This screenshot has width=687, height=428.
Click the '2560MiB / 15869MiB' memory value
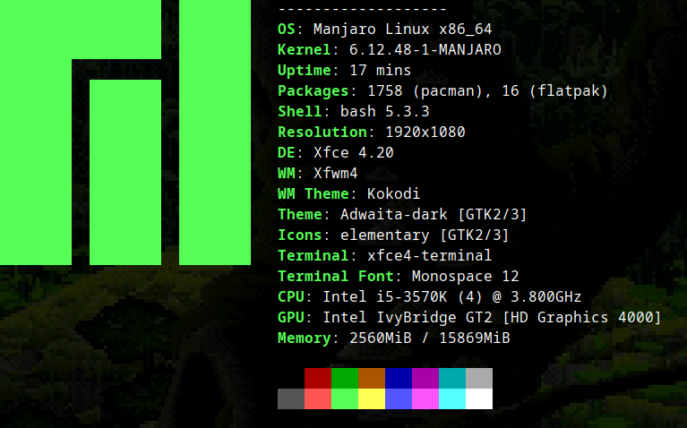click(x=429, y=338)
